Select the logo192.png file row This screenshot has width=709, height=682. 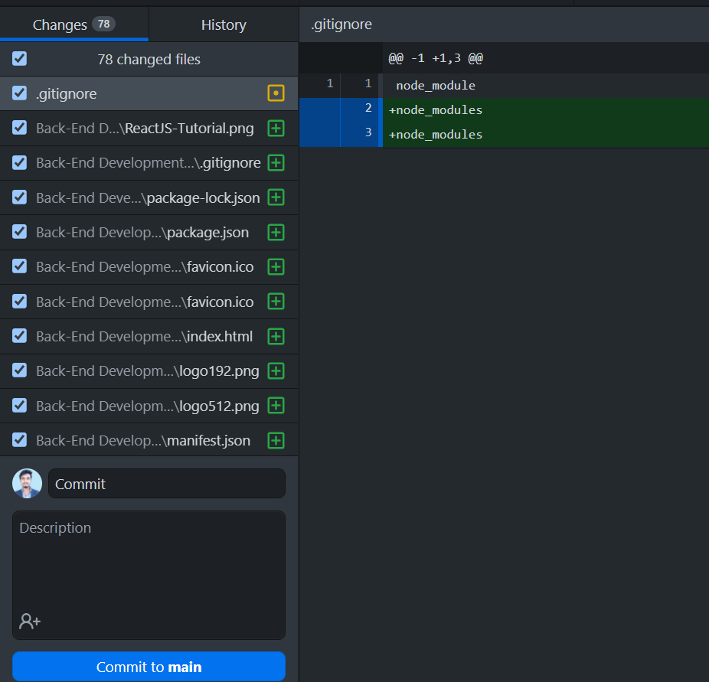138,370
